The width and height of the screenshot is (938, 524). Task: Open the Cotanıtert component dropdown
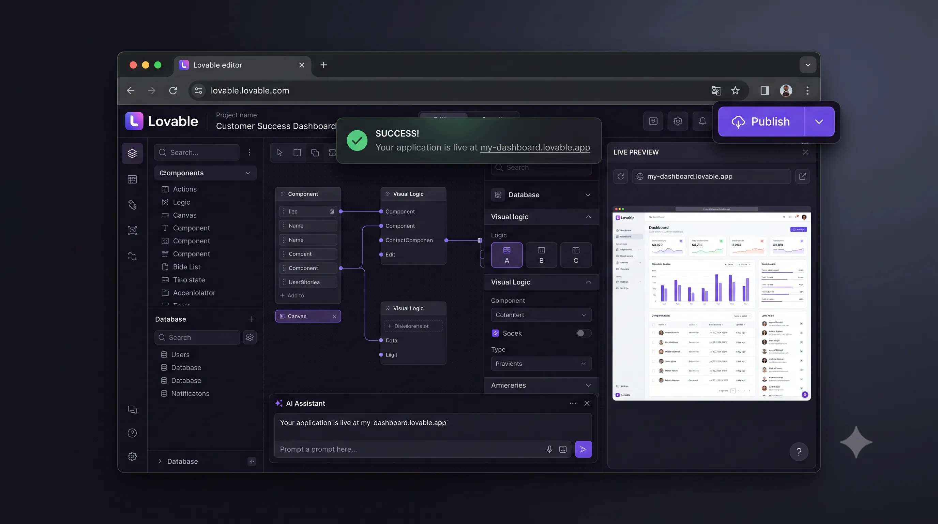(542, 315)
